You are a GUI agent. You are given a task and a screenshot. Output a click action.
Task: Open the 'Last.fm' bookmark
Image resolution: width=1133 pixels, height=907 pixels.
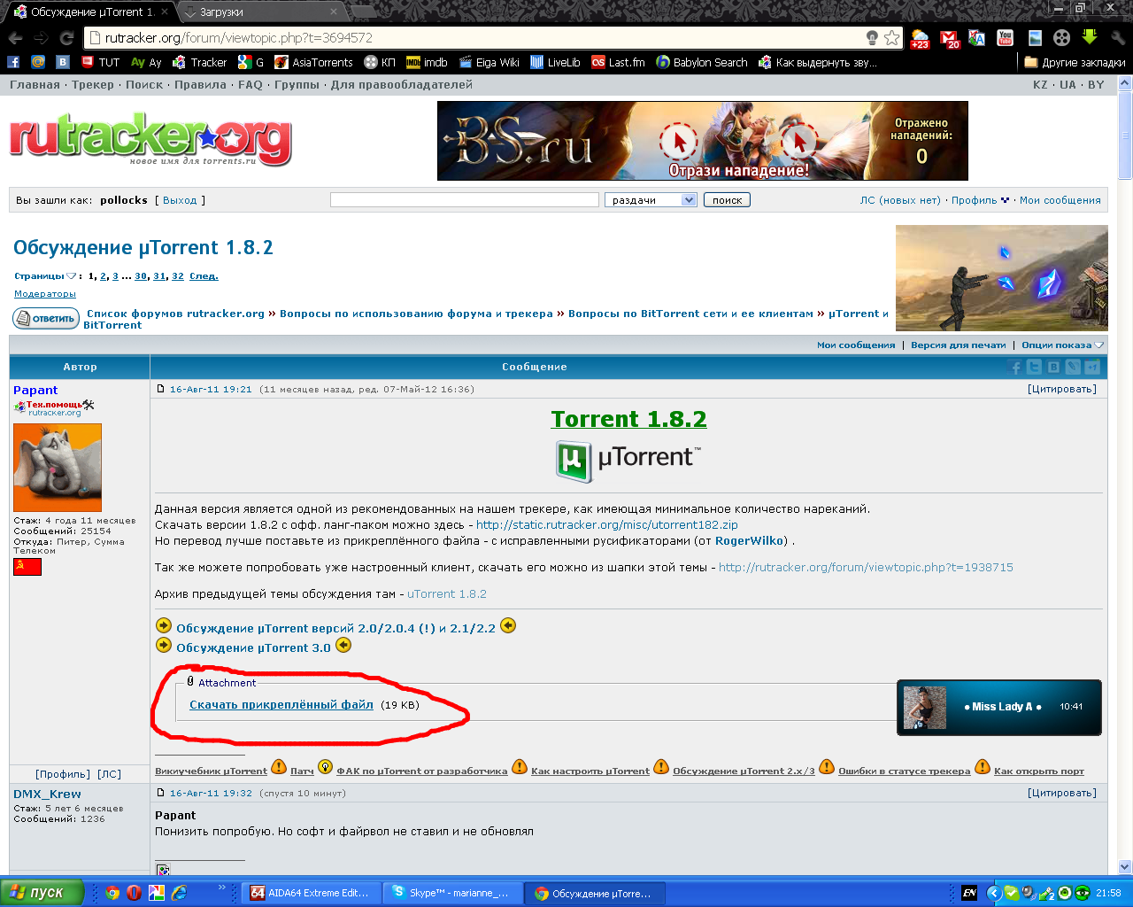coord(618,62)
